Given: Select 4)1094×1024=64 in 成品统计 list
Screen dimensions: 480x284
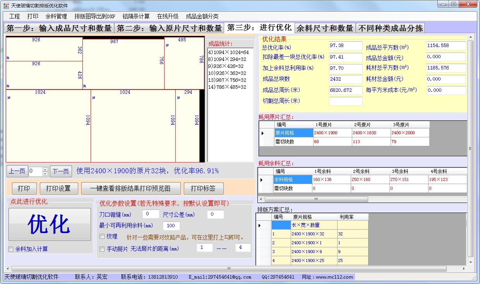Looking at the screenshot, I should point(228,52).
